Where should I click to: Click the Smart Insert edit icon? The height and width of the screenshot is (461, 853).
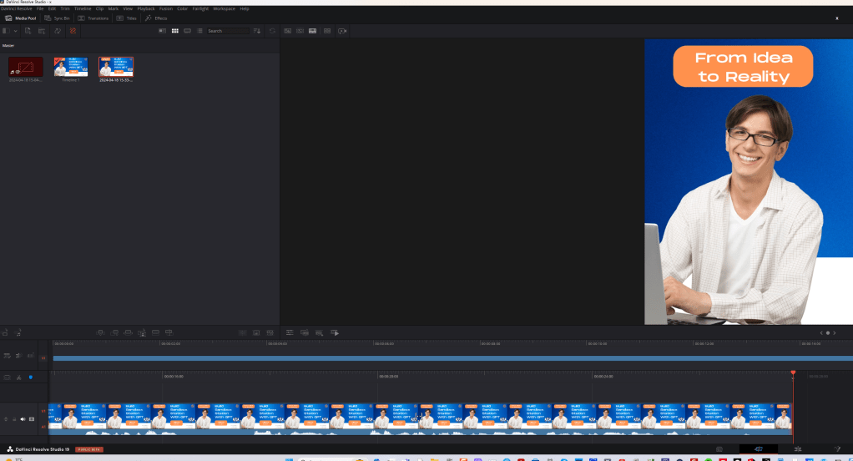101,332
